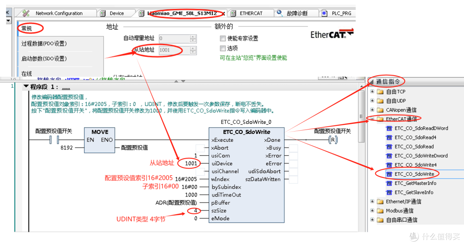Expand the Modbus通信 folder
The image size is (464, 246).
tap(372, 211)
